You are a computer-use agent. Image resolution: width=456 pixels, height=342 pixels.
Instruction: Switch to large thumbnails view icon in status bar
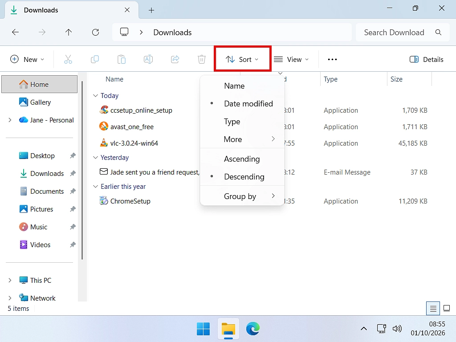click(447, 308)
